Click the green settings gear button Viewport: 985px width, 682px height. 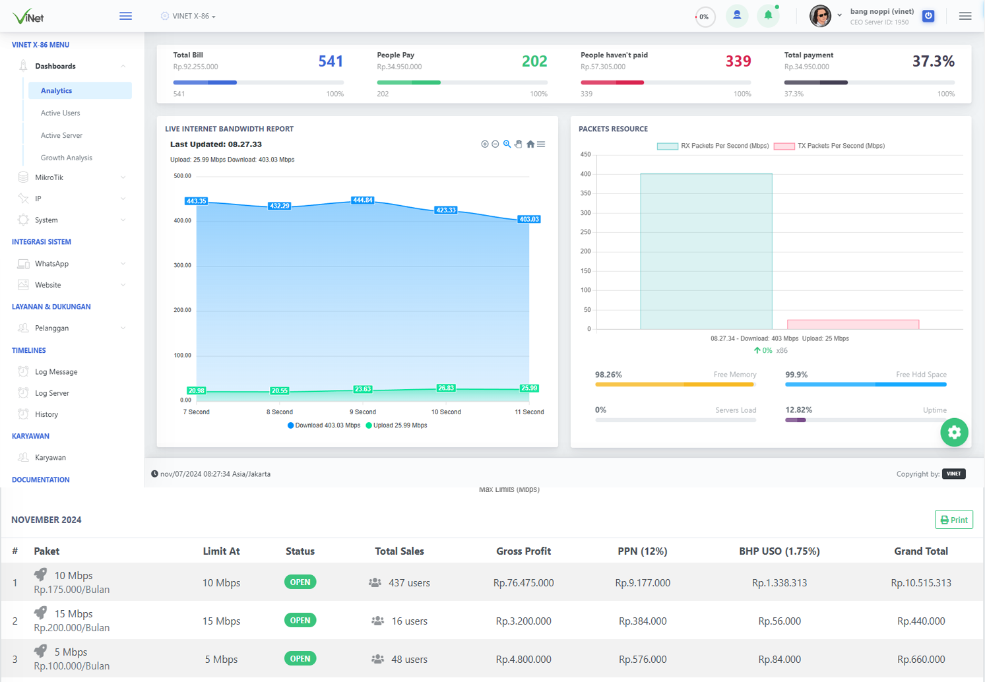pos(954,432)
